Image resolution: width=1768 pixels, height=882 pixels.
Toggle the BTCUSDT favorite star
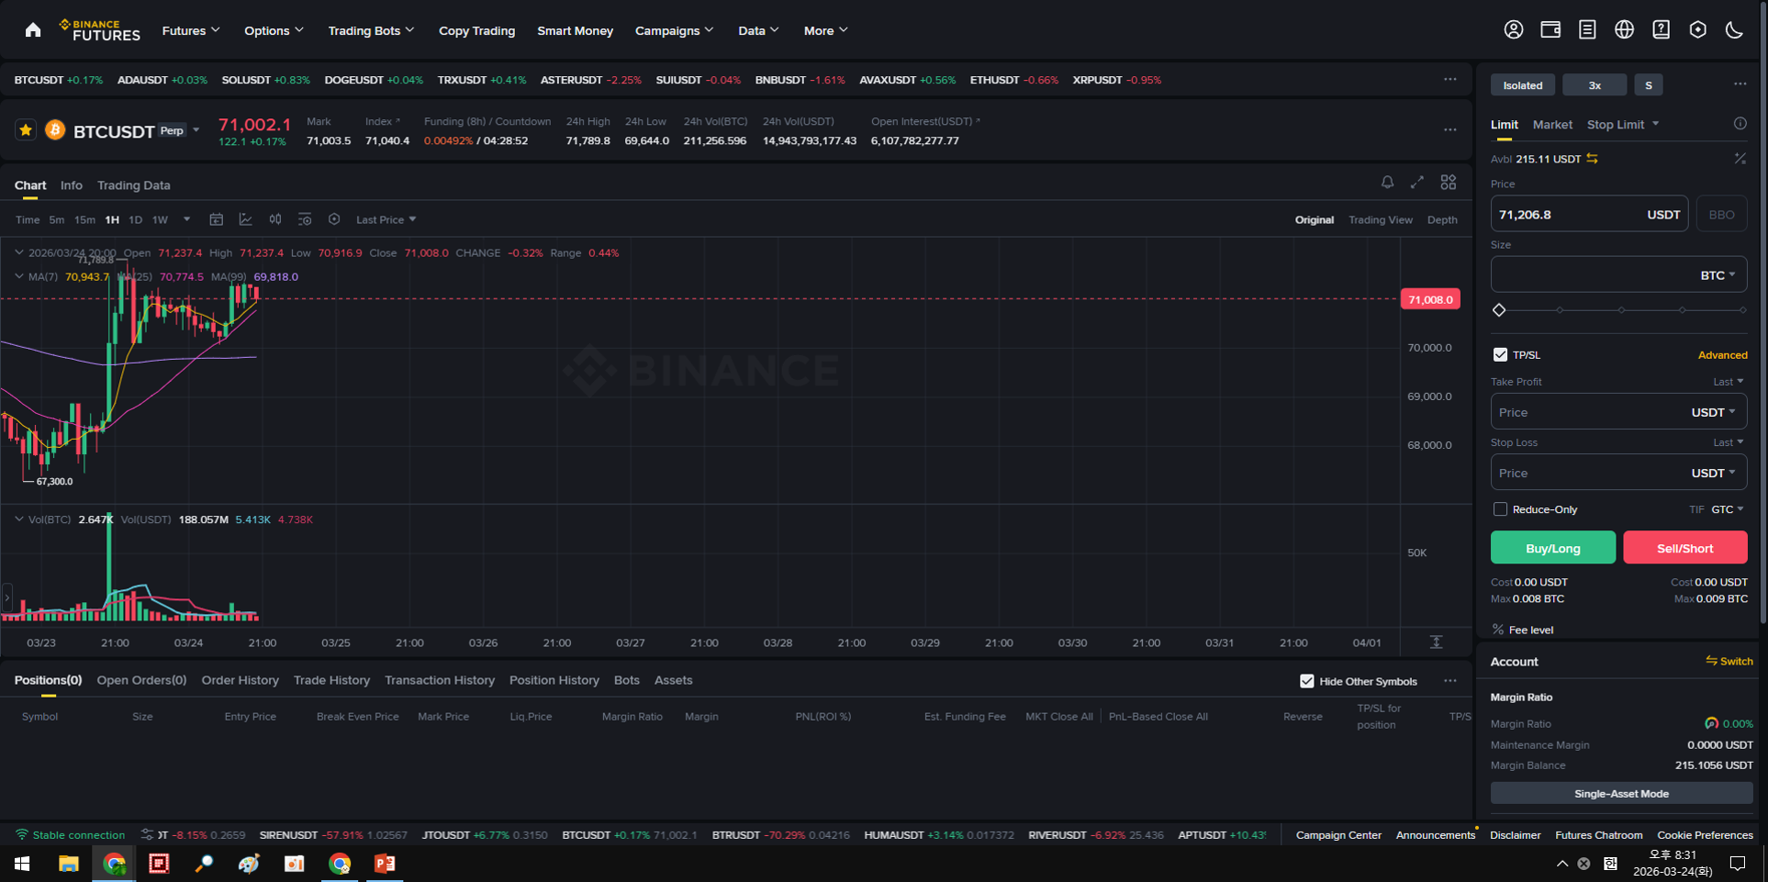(26, 130)
